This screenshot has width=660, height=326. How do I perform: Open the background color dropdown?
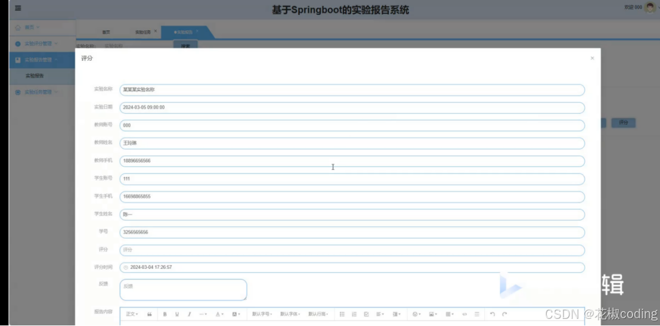(236, 314)
